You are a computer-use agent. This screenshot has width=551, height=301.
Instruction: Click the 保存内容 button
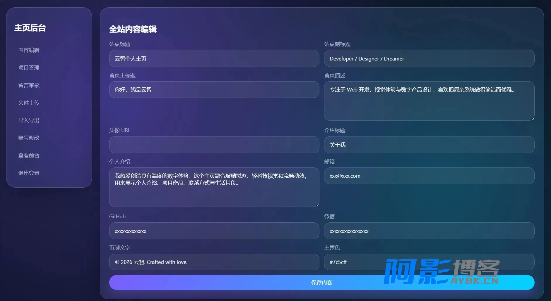(322, 282)
